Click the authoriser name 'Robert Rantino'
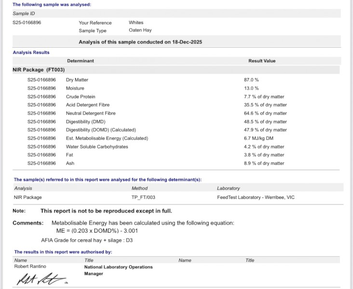The width and height of the screenshot is (353, 289). [x=31, y=266]
